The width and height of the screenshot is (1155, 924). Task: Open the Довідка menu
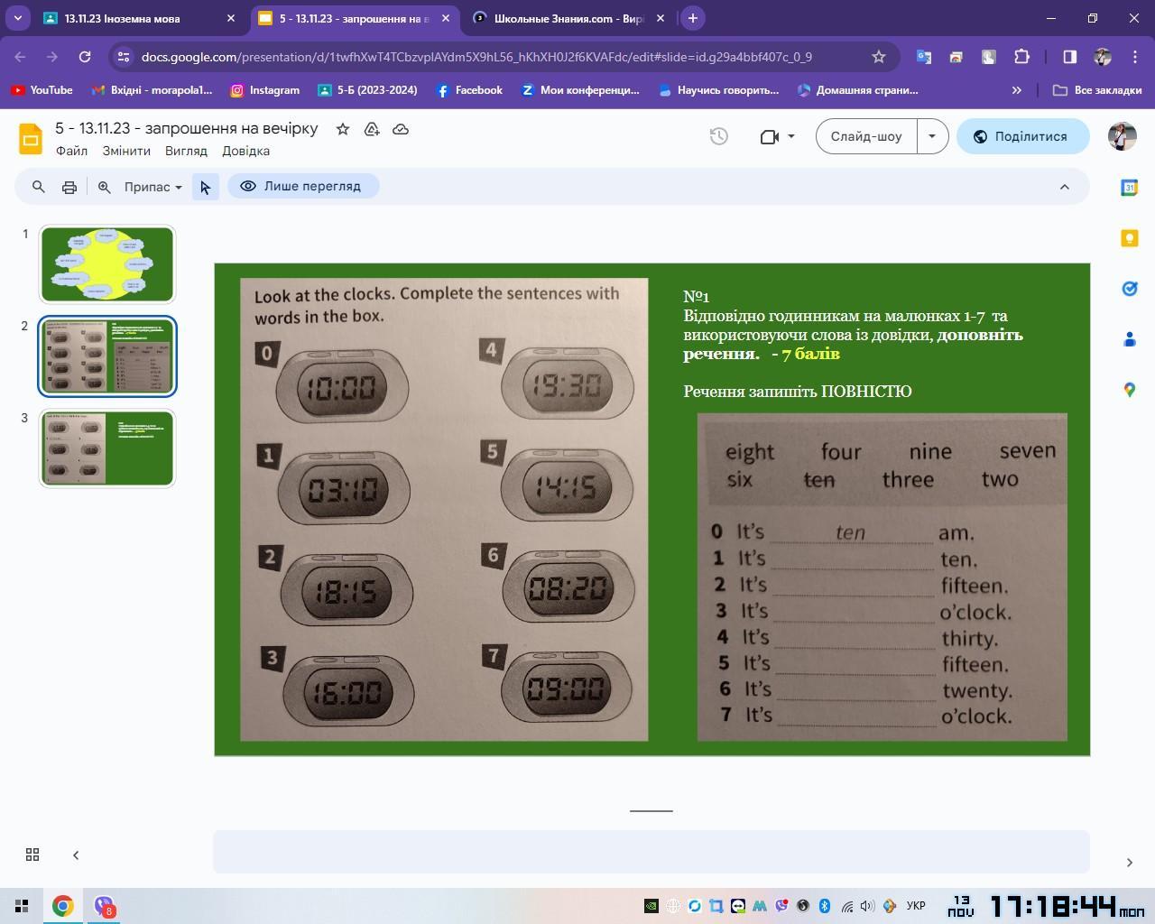(245, 151)
